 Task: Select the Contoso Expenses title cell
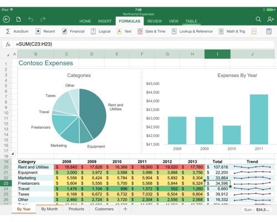(x=46, y=63)
